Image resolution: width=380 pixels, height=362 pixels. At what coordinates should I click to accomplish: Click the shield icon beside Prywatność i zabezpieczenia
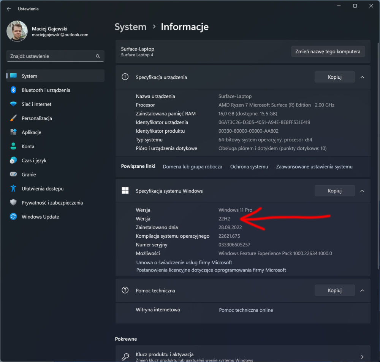(x=13, y=202)
